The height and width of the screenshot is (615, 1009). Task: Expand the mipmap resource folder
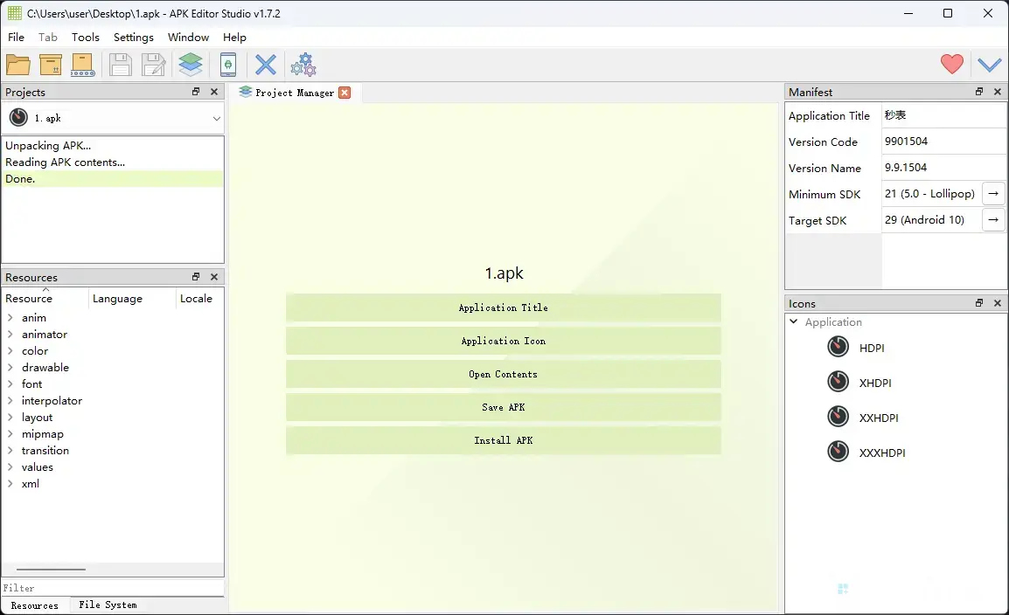(10, 434)
